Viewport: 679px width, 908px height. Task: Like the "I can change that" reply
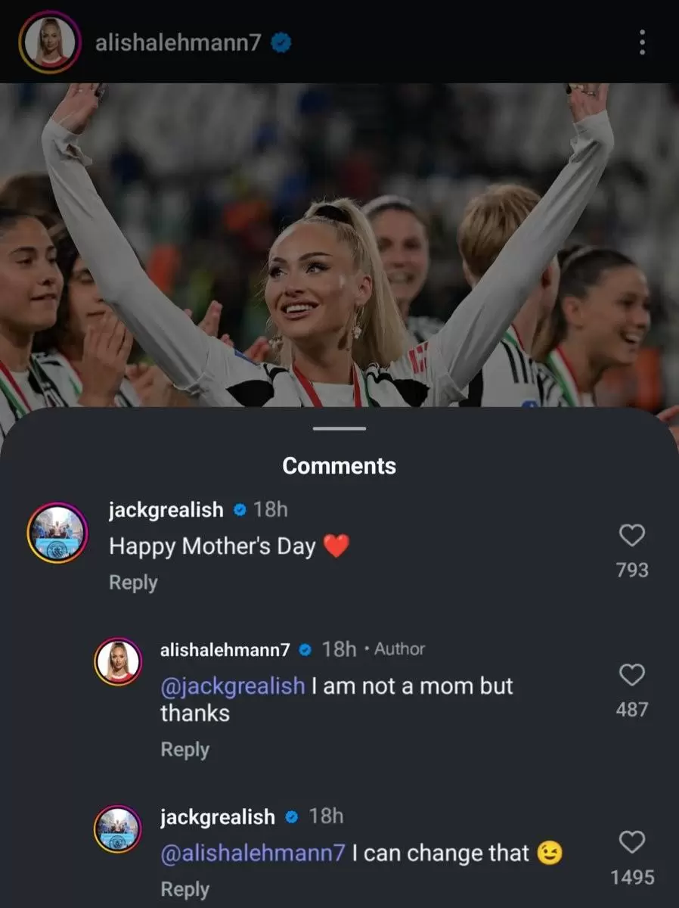coord(632,842)
